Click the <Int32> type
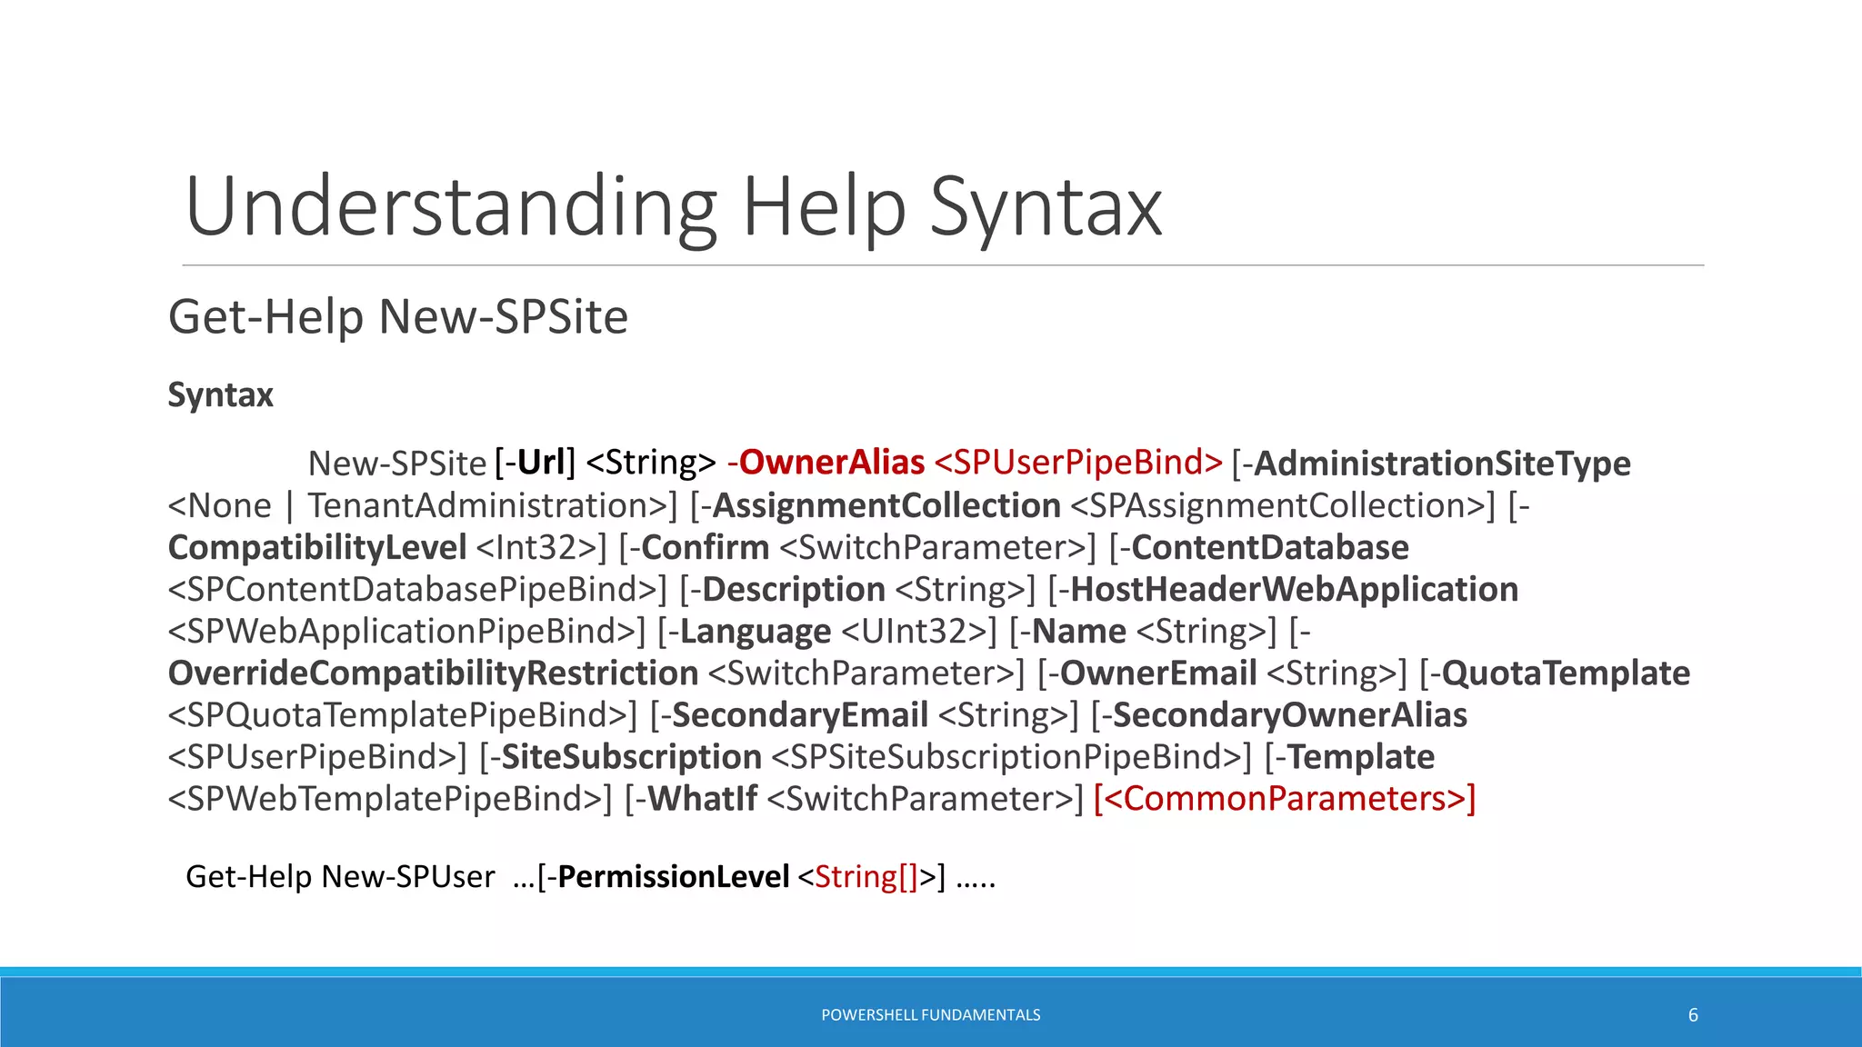The width and height of the screenshot is (1862, 1047). click(x=536, y=548)
